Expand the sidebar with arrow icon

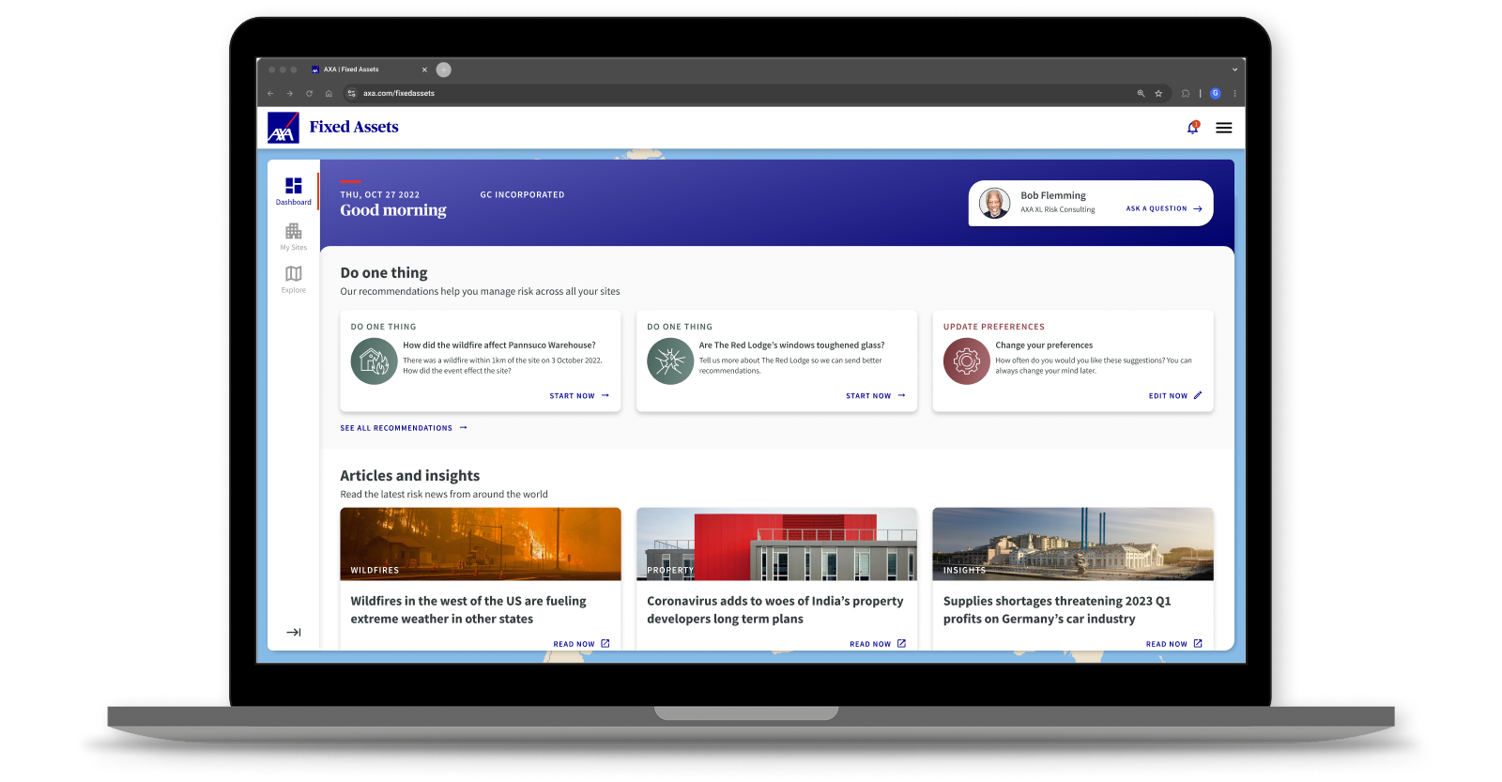pos(294,632)
